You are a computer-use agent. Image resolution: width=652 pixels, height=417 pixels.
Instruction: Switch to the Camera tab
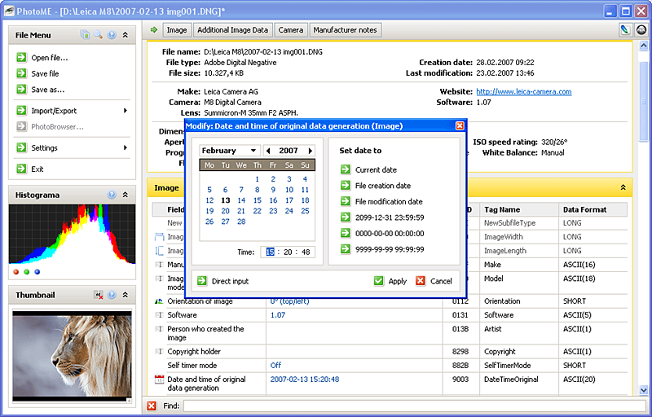291,30
